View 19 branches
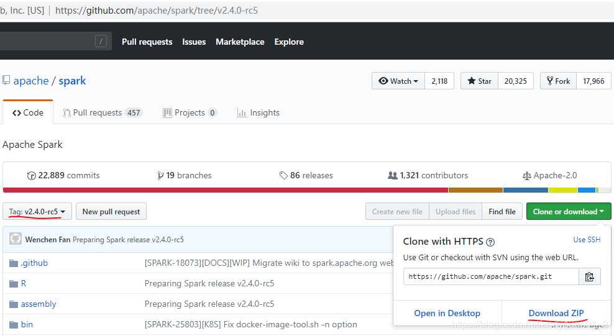This screenshot has width=614, height=336. [x=184, y=175]
